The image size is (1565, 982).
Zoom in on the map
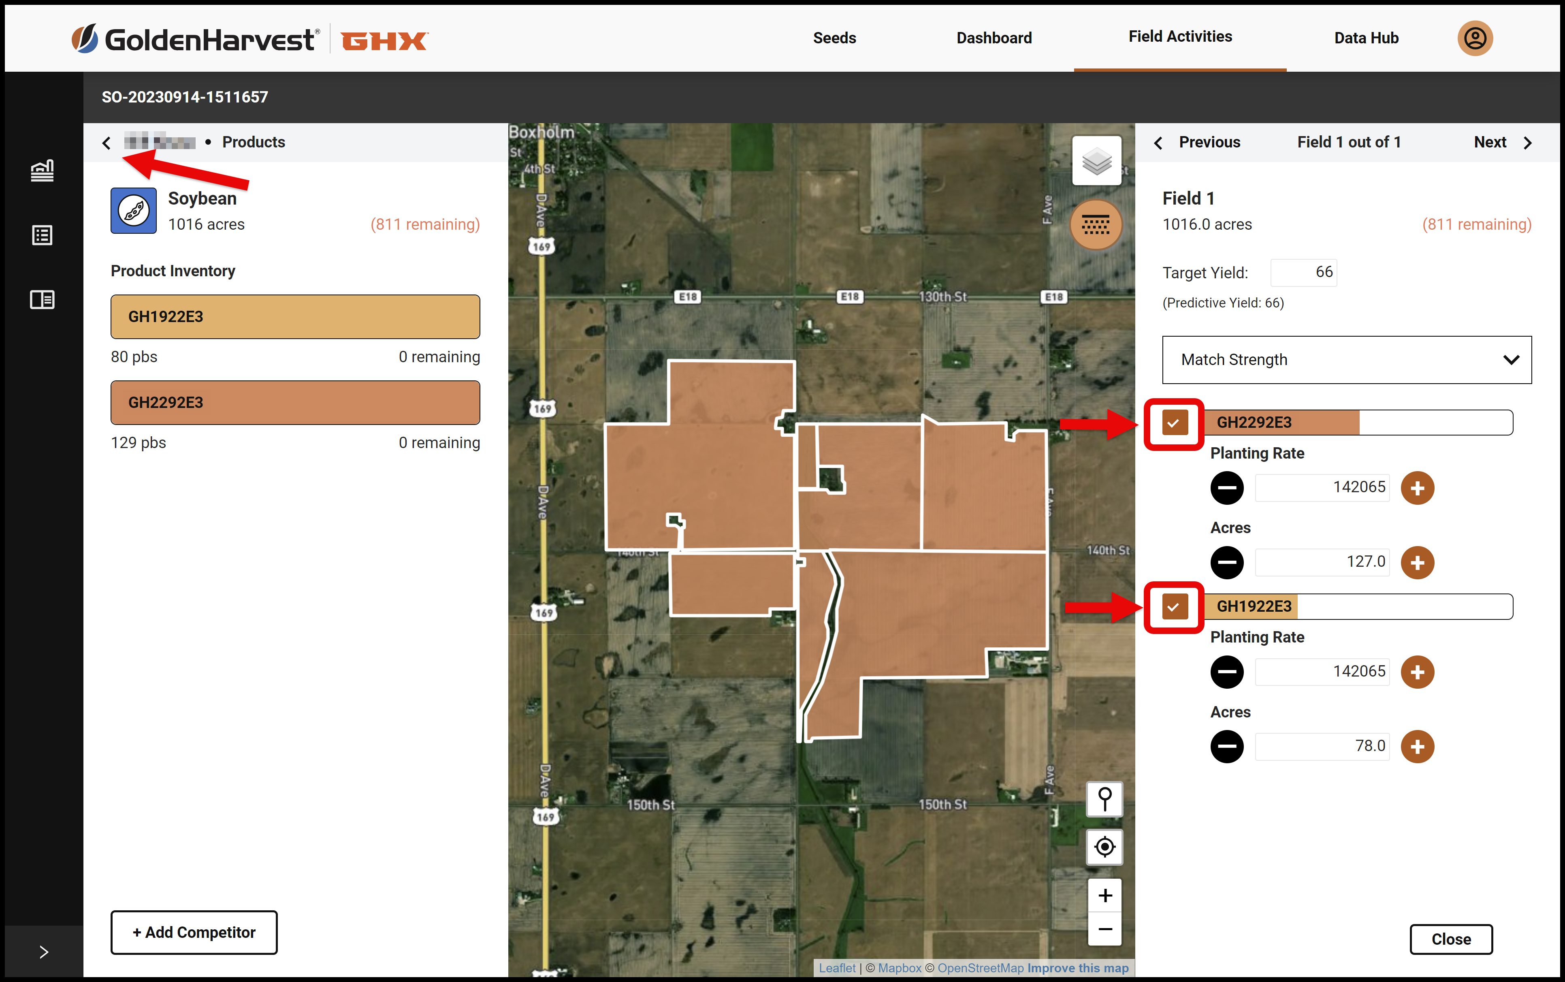pos(1105,896)
